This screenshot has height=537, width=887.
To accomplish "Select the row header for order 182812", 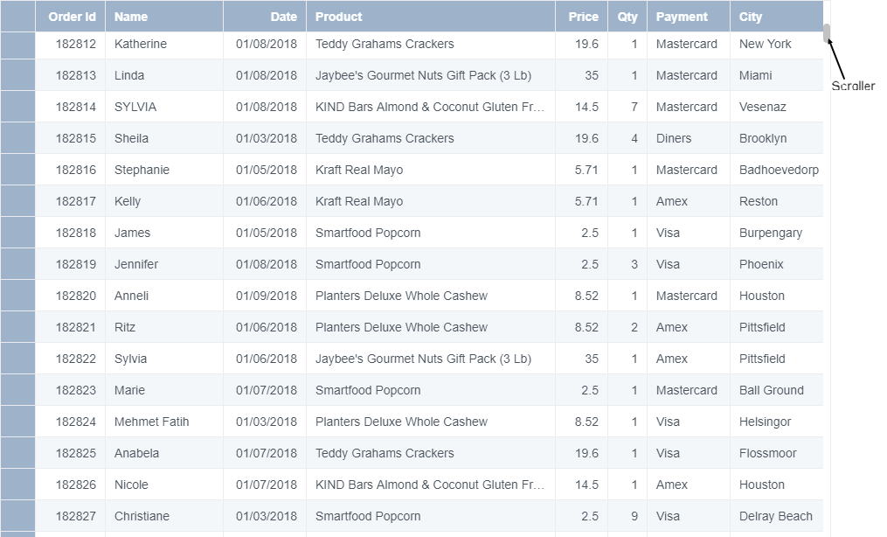I will 17,44.
